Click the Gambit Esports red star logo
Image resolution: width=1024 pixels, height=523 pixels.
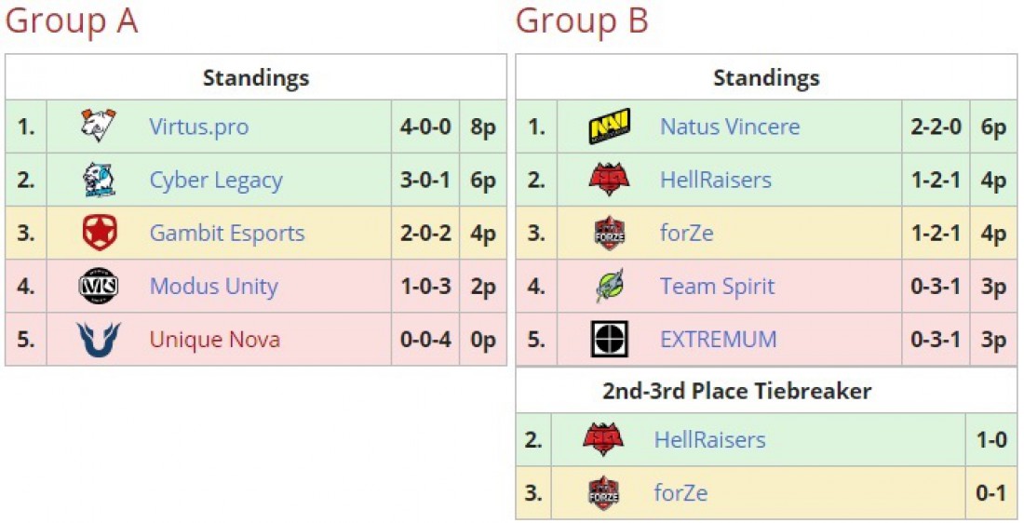coord(100,233)
